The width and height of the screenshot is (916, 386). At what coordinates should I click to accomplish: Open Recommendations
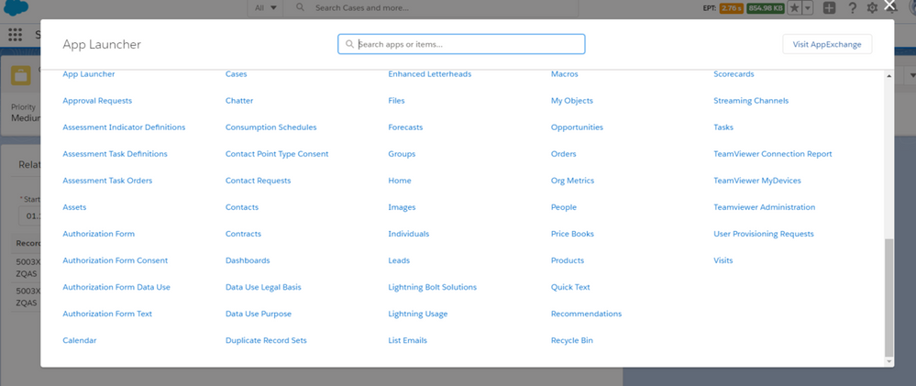tap(587, 314)
